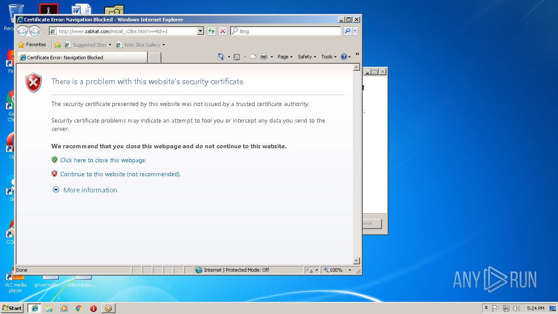Click the Print icon in the command bar

tap(264, 57)
